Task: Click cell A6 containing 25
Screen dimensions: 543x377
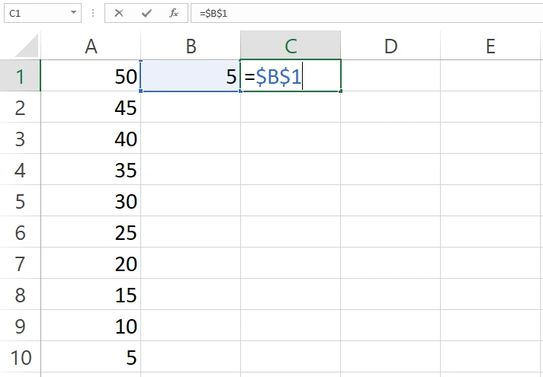Action: point(91,232)
